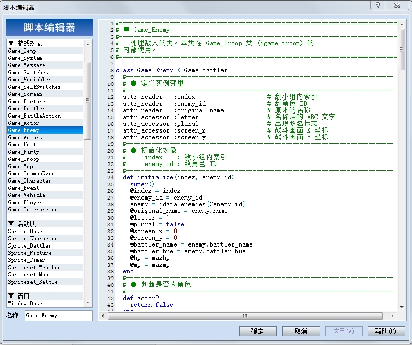Screen dimensions: 412x345
Task: Click the help question mark icon in title bar
Action: 377,5
